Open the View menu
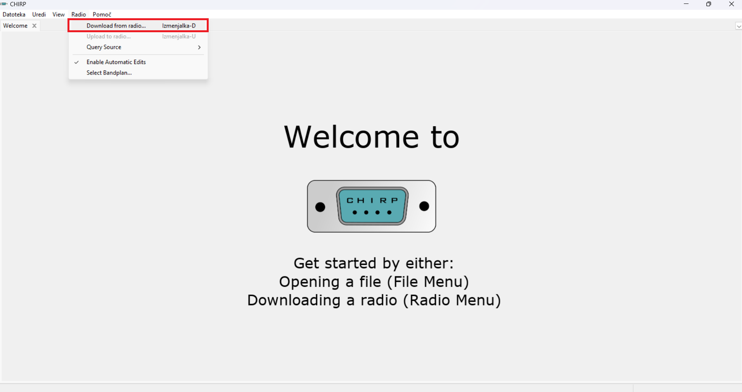 coord(59,14)
